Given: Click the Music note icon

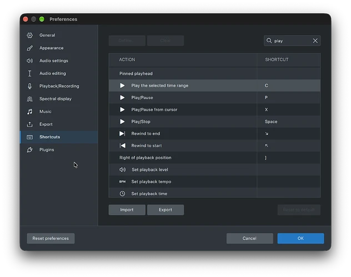Looking at the screenshot, I should tap(30, 112).
